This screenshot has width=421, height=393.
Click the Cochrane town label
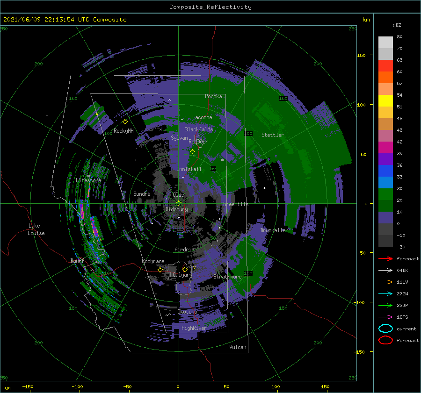click(x=153, y=261)
